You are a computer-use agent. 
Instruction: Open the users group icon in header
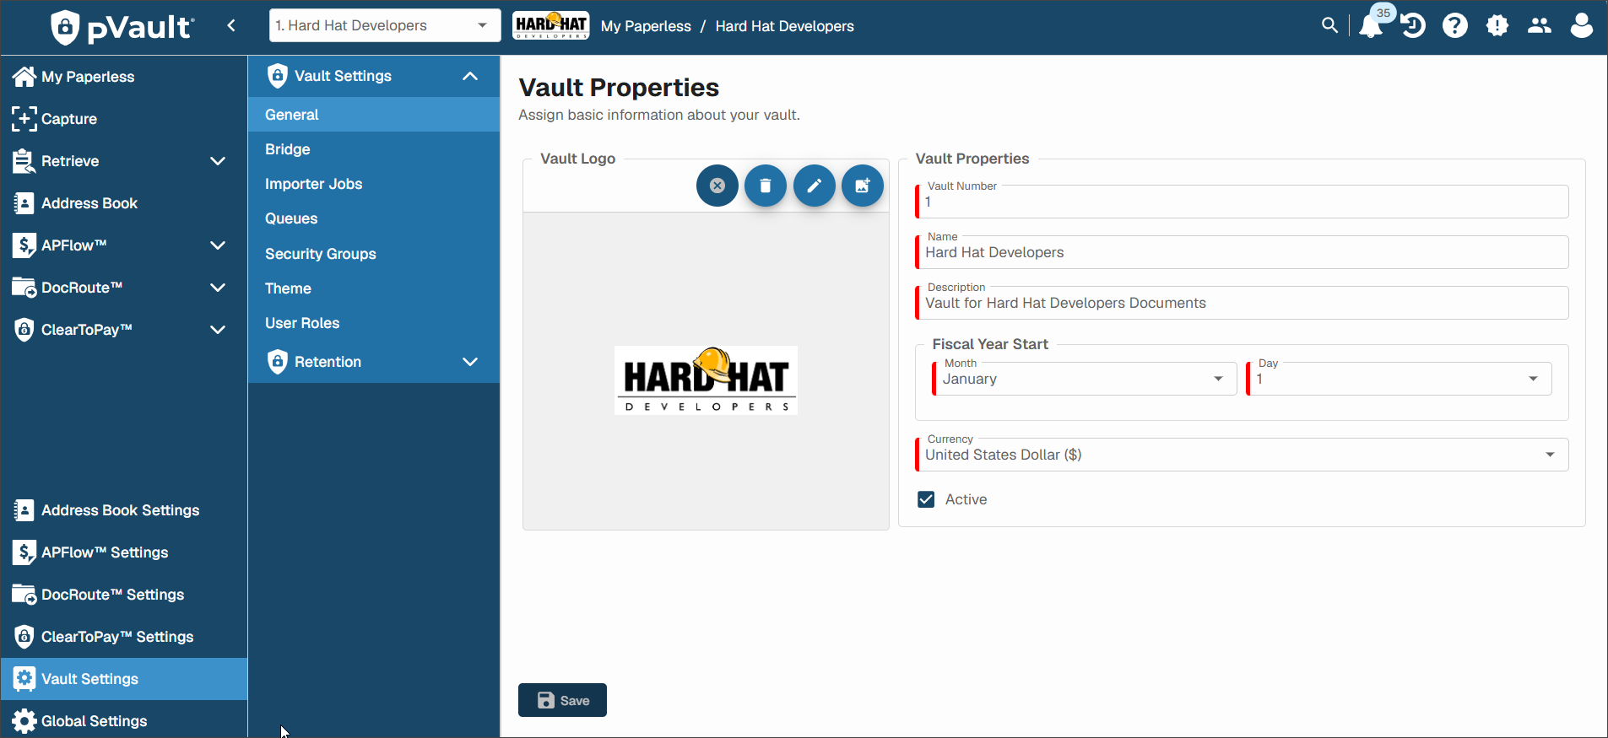click(1540, 25)
